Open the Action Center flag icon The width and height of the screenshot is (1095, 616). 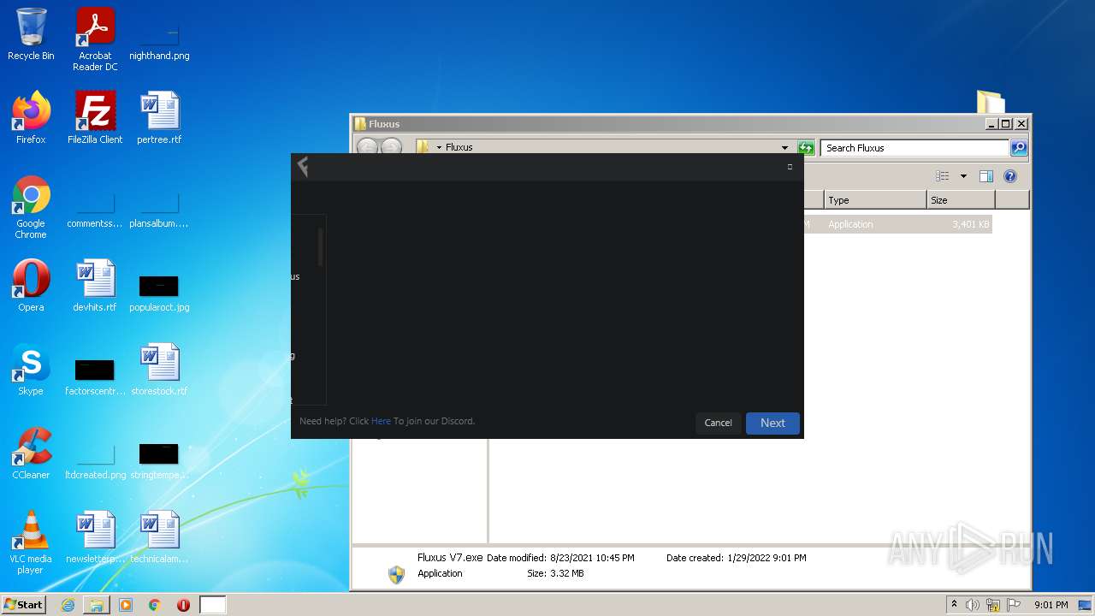(x=1014, y=605)
